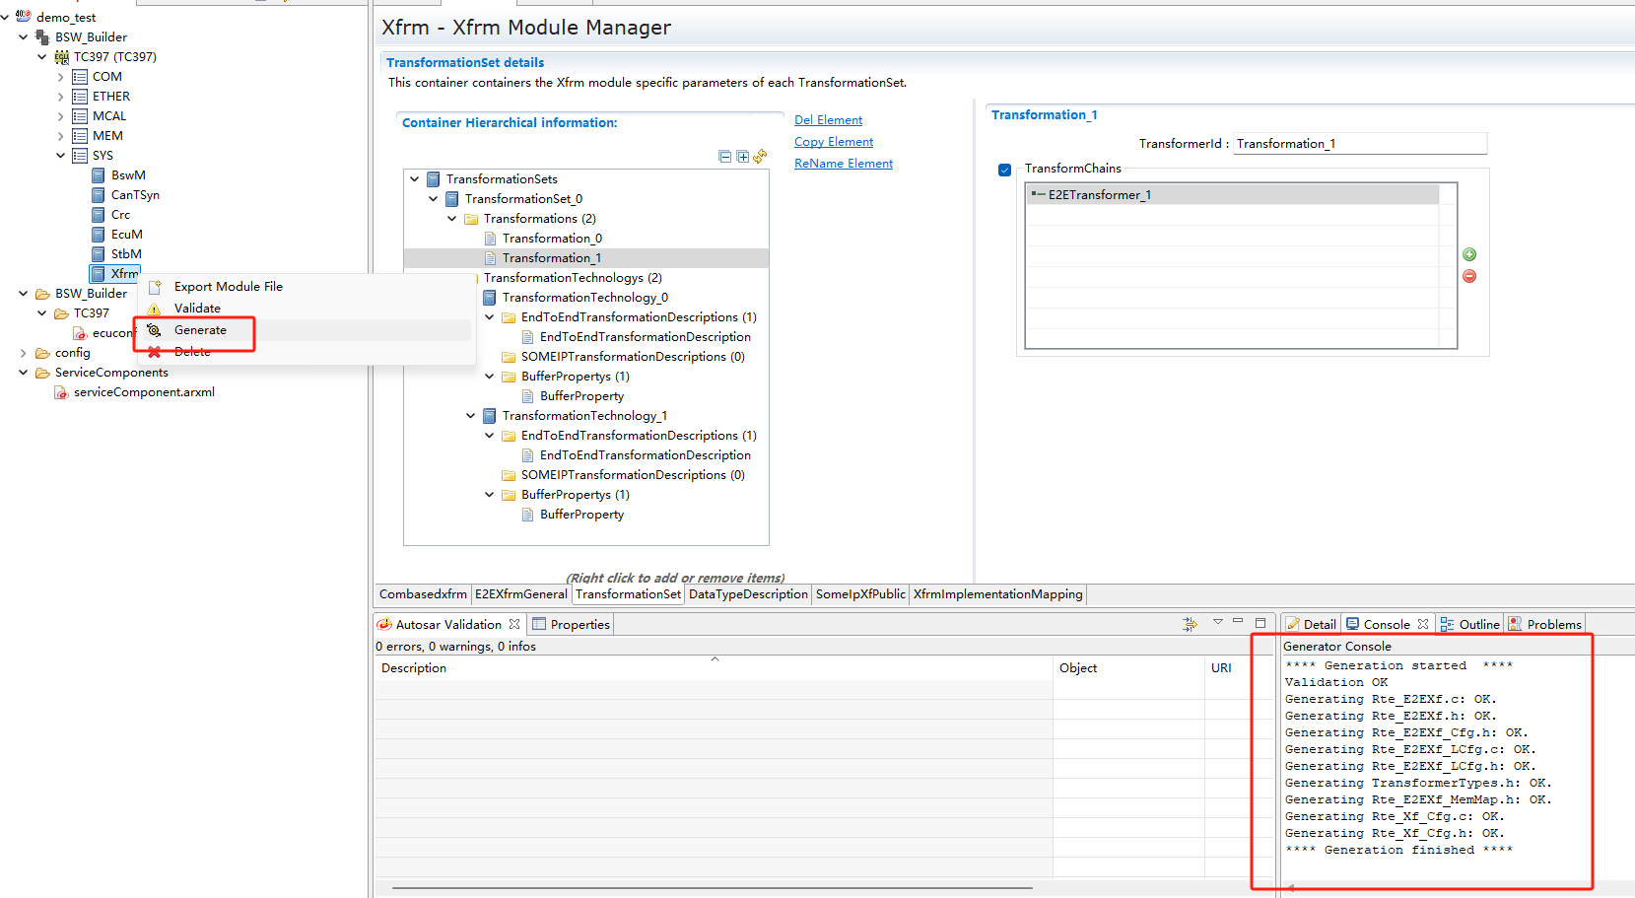Collapse the TransformationSet_0 tree node
This screenshot has width=1635, height=898.
tap(434, 199)
